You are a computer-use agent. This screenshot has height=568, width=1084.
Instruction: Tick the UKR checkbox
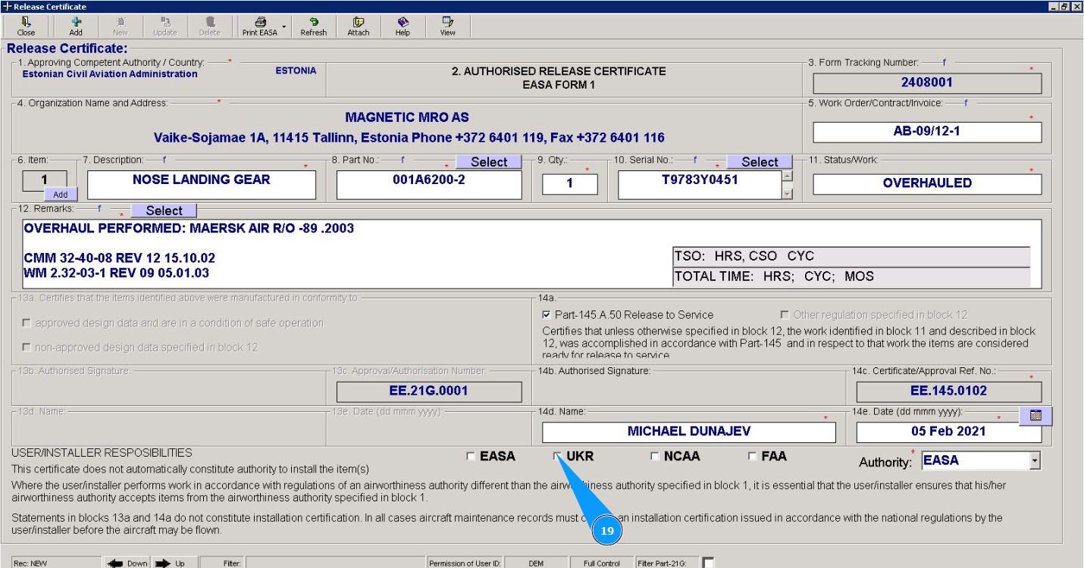click(x=558, y=457)
